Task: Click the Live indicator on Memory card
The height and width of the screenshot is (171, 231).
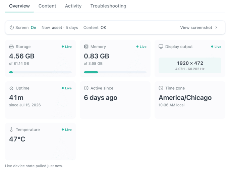Action: pyautogui.click(x=141, y=47)
